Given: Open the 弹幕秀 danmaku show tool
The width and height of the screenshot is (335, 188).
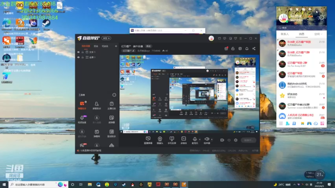Looking at the screenshot, I should coord(97,133).
